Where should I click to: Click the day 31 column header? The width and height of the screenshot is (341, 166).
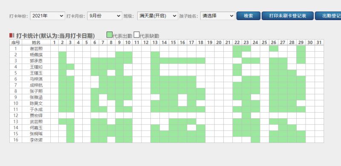pyautogui.click(x=319, y=43)
